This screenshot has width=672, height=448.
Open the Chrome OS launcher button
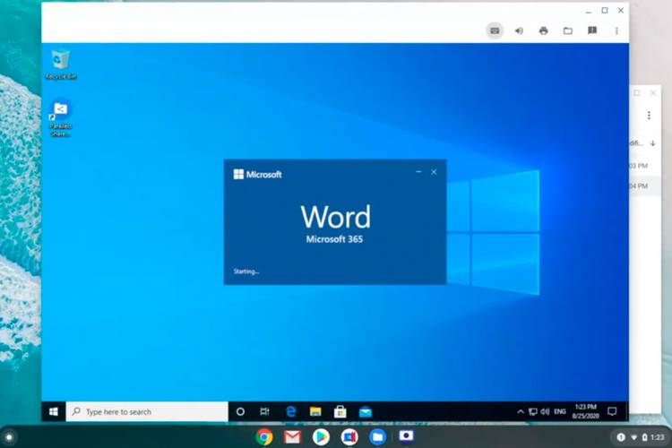pyautogui.click(x=9, y=437)
